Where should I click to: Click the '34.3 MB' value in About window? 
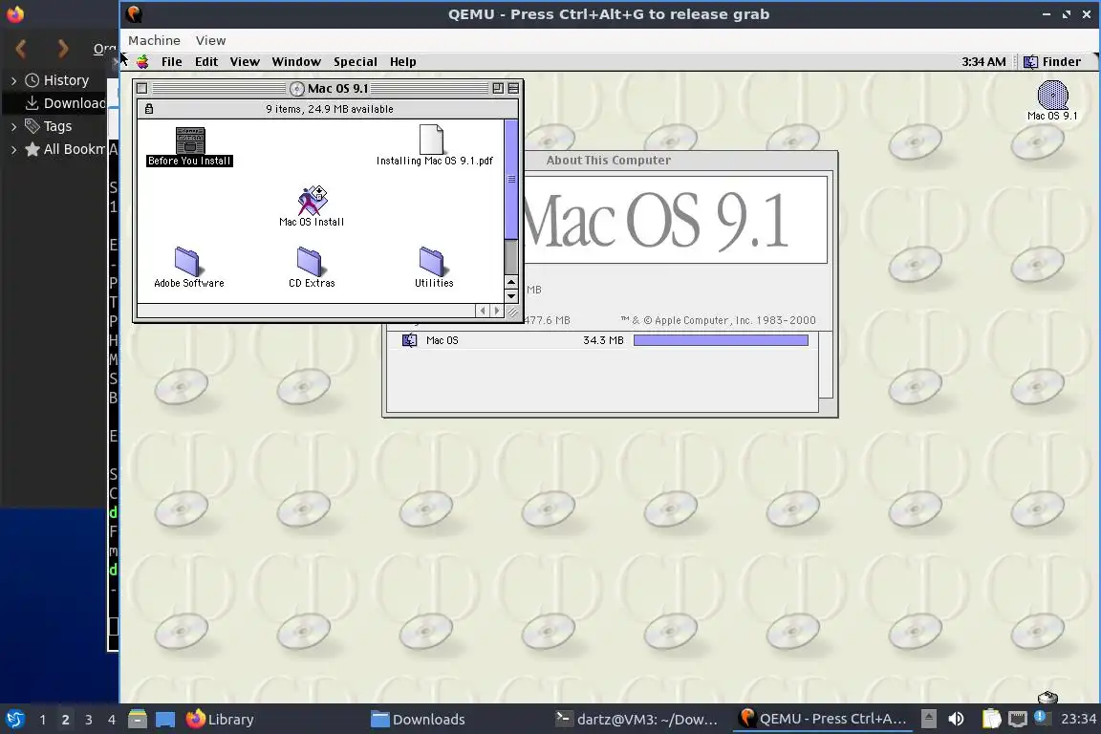pyautogui.click(x=603, y=340)
